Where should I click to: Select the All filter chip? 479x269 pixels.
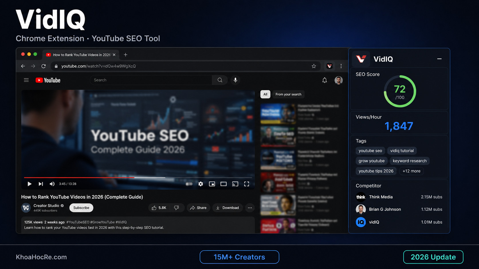pyautogui.click(x=265, y=94)
